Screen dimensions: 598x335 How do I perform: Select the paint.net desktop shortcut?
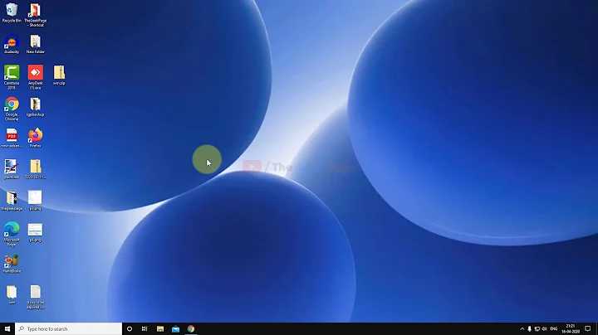12,169
